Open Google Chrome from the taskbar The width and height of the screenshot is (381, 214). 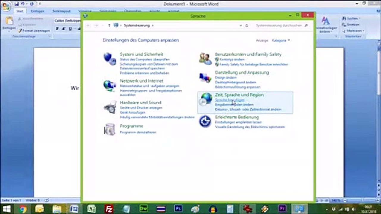tap(23, 209)
